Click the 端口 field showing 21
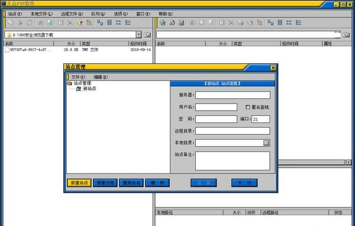Image resolution: width=355 pixels, height=226 pixels. coord(261,119)
